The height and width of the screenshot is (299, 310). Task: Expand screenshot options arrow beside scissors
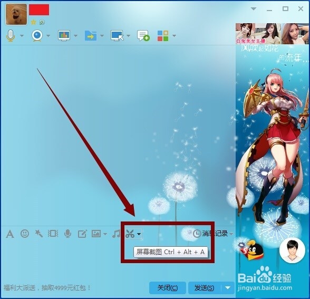(x=139, y=234)
